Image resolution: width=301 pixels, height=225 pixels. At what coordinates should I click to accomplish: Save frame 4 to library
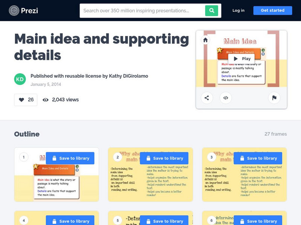pyautogui.click(x=70, y=220)
